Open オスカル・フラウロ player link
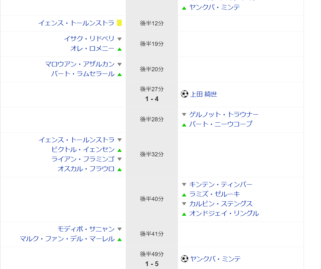This screenshot has height=269, width=321. [x=86, y=169]
